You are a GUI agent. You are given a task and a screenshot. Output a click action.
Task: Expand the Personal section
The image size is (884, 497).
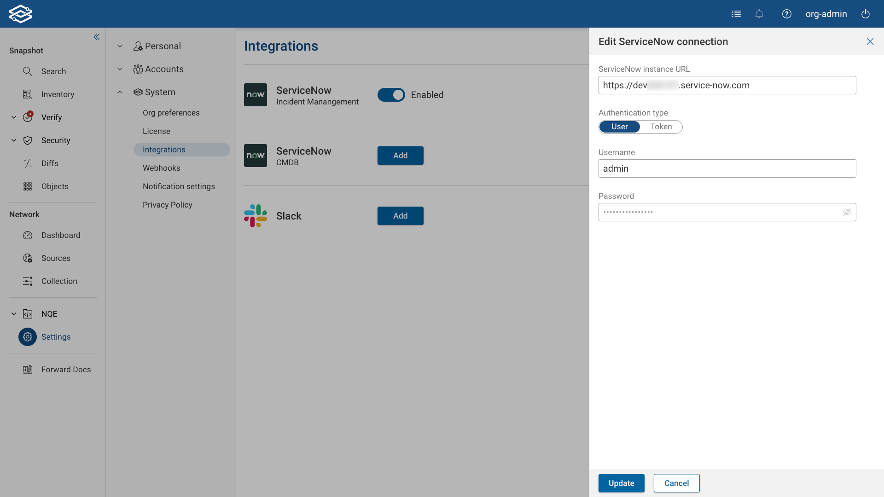pyautogui.click(x=119, y=46)
